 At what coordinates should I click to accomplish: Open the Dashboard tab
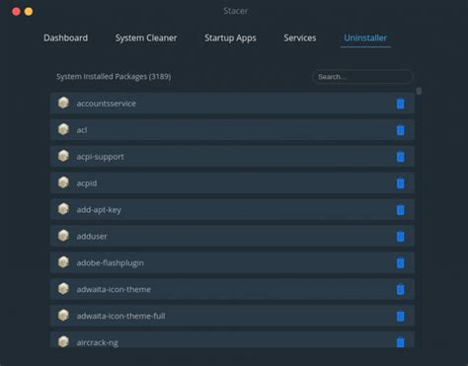coord(66,38)
